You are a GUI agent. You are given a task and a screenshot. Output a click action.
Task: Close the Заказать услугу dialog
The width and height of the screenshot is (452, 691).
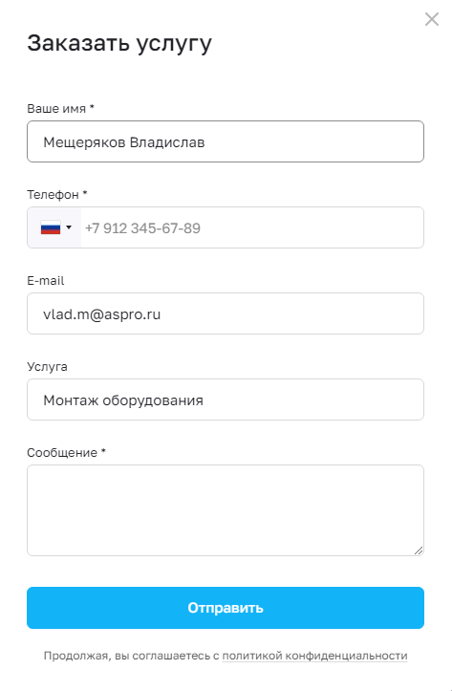point(432,19)
